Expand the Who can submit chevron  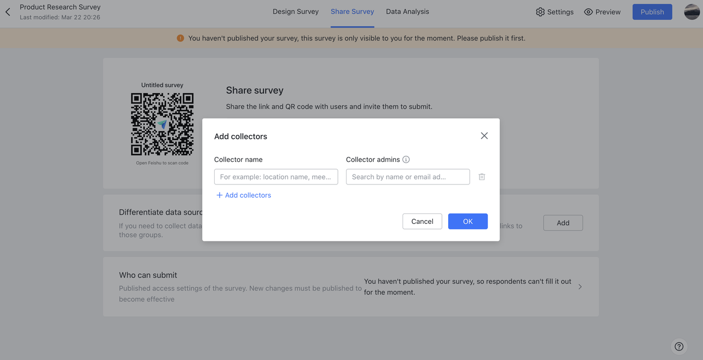[580, 286]
